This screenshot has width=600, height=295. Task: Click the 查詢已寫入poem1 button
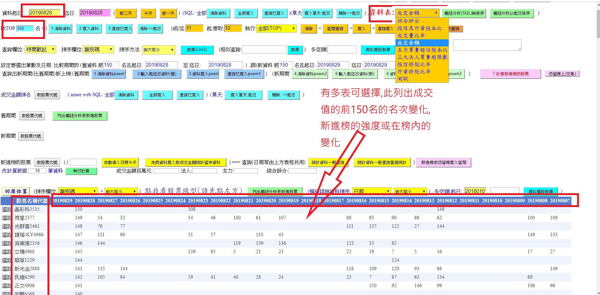[244, 74]
